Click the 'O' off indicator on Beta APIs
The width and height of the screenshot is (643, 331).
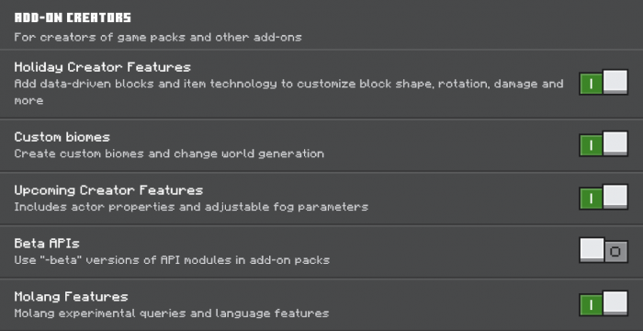(x=615, y=252)
